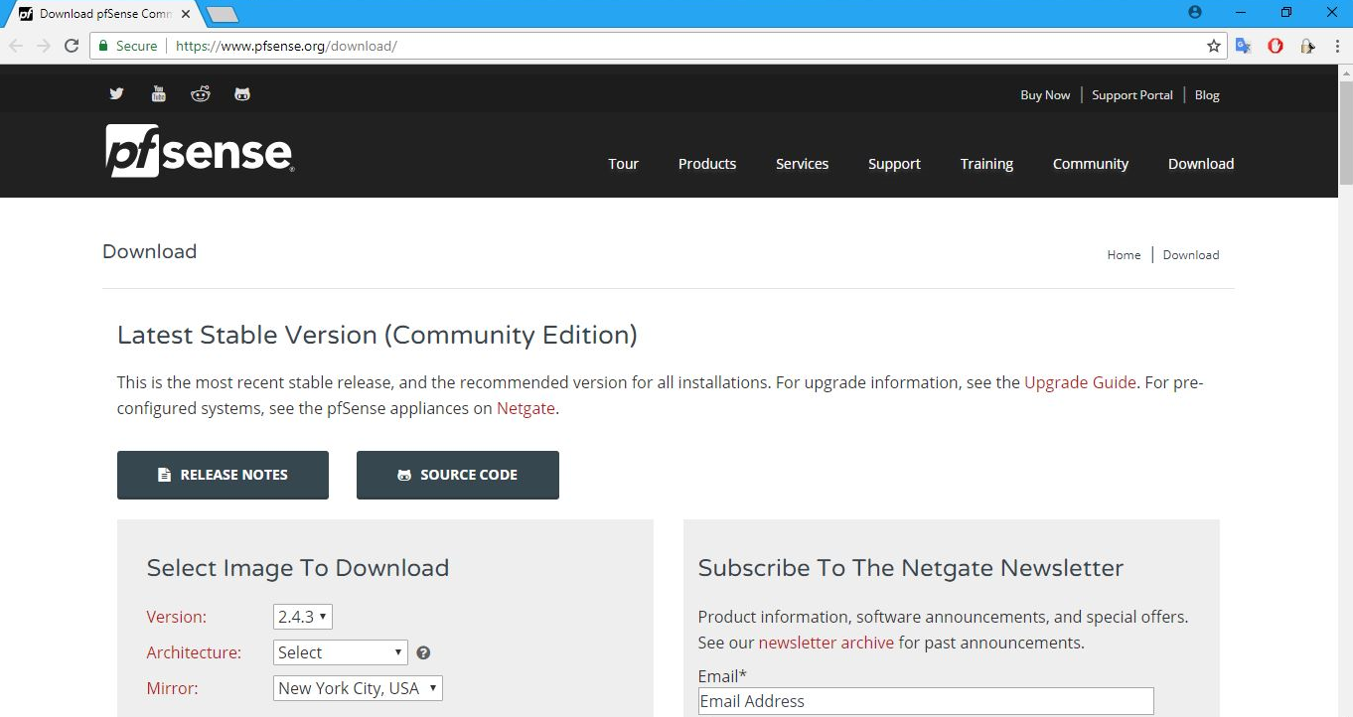The width and height of the screenshot is (1353, 717).
Task: Bookmark this page with star icon
Action: click(1213, 46)
